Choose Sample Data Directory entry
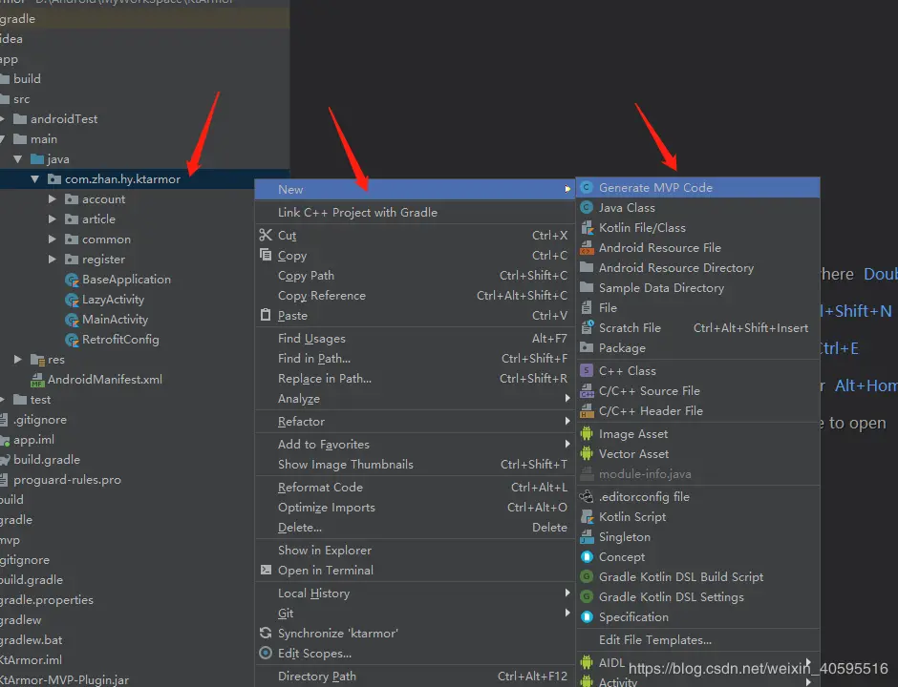Viewport: 898px width, 687px height. [698, 288]
